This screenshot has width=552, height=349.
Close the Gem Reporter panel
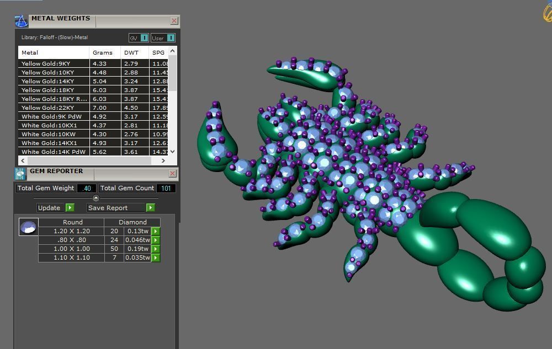[x=172, y=173]
